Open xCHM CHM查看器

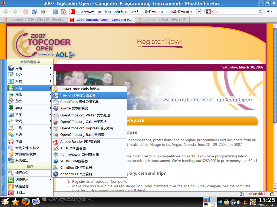click(89, 161)
